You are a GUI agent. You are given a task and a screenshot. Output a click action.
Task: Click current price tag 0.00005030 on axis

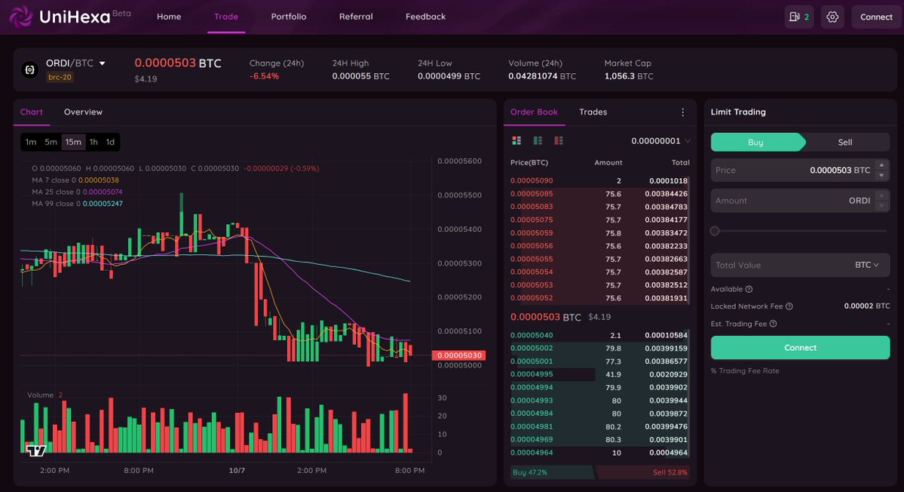click(x=459, y=355)
